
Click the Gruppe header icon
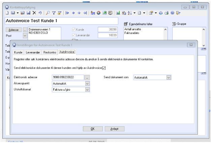pos(174,24)
